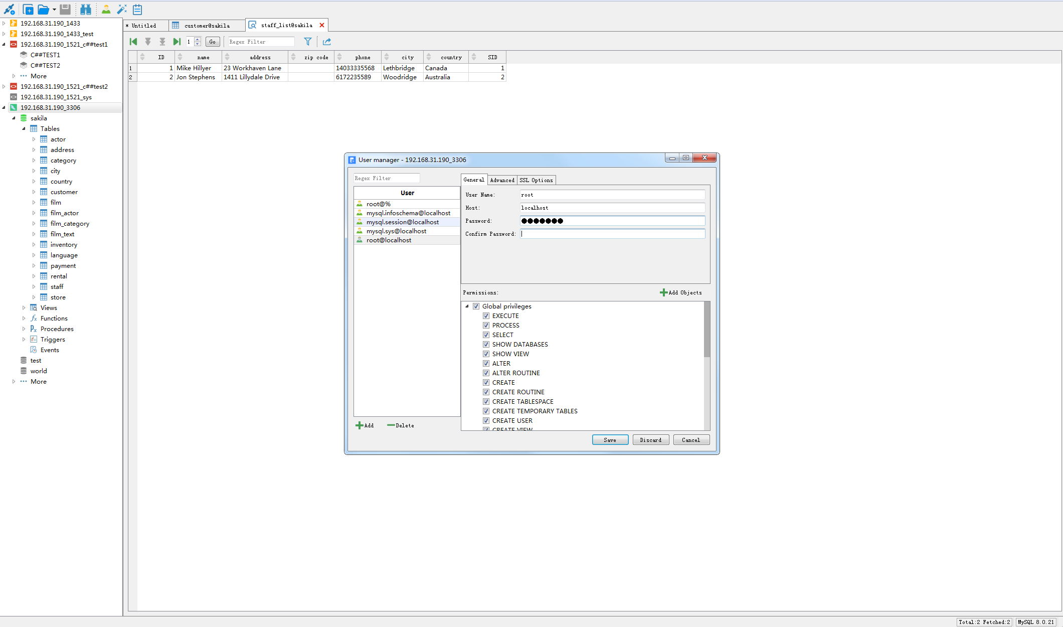Click the new connection plug icon
The height and width of the screenshot is (627, 1063).
[9, 9]
